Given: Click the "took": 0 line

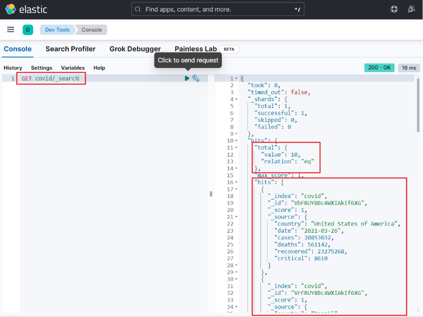Looking at the screenshot, I should [x=264, y=85].
